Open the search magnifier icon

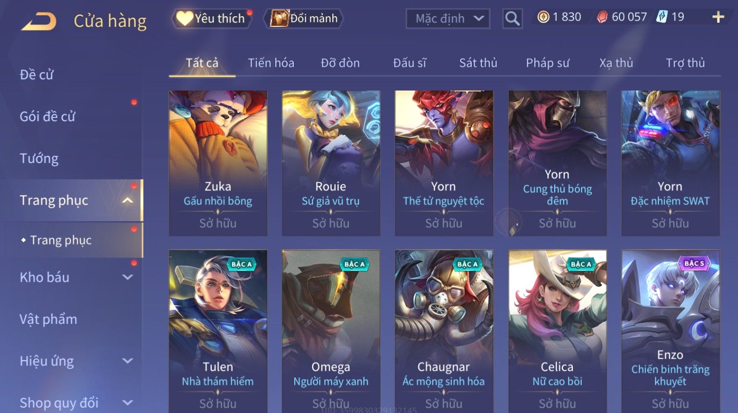click(x=512, y=19)
